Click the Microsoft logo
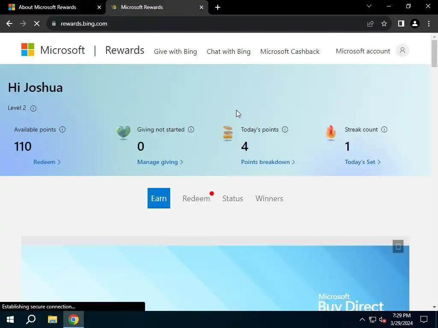Screen dimensions: 438x328 click(53, 50)
